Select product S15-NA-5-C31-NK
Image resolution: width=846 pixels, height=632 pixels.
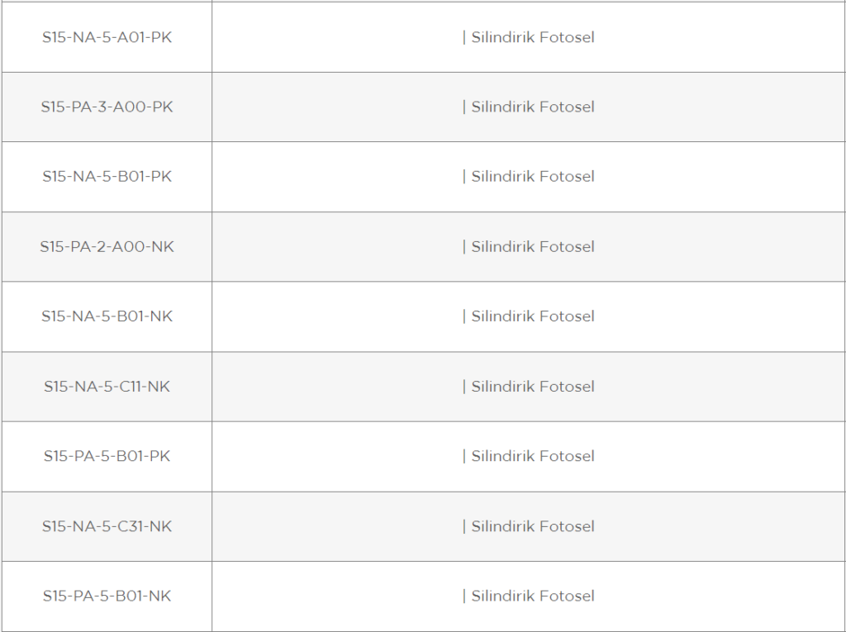[x=107, y=526]
